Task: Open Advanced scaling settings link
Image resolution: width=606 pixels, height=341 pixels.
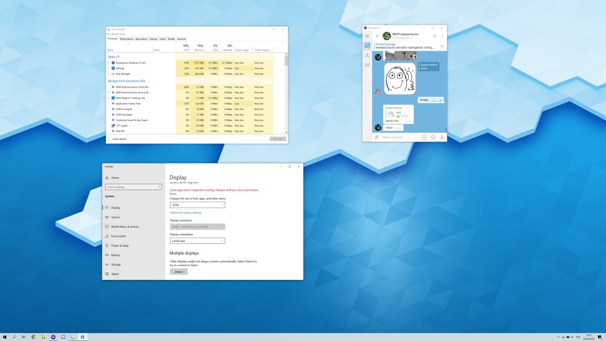Action: 186,213
